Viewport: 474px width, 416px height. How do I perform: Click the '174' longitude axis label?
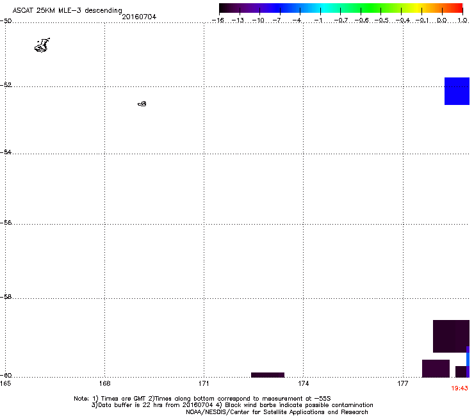point(303,383)
